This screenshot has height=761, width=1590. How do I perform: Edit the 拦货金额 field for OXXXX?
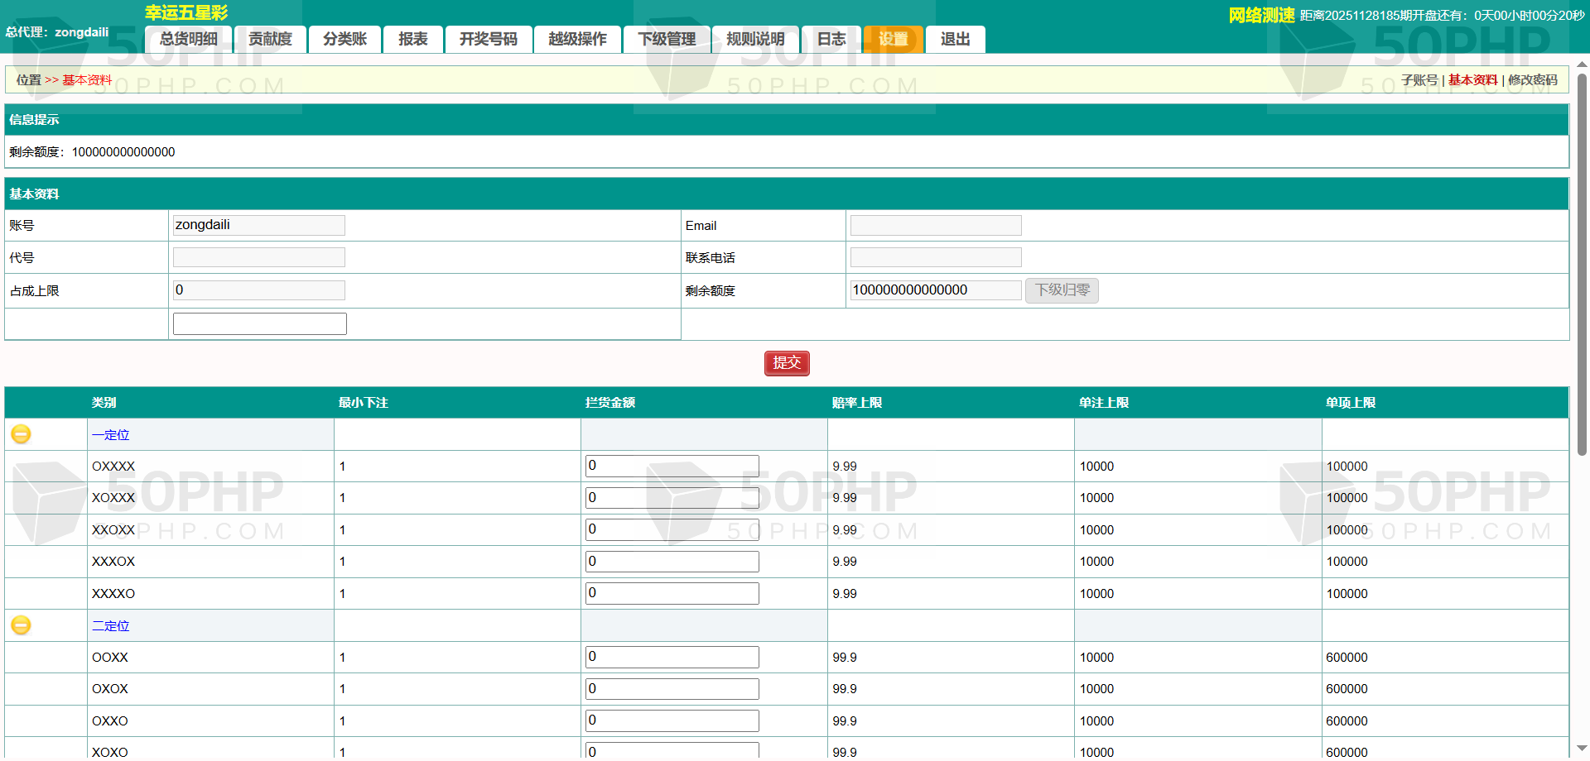[672, 467]
